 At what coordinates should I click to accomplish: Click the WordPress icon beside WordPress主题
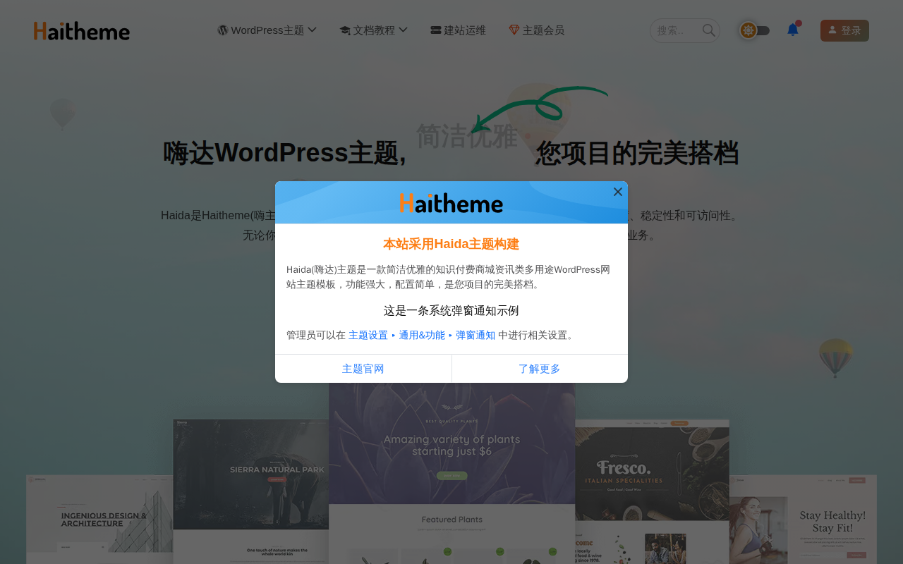tap(223, 30)
